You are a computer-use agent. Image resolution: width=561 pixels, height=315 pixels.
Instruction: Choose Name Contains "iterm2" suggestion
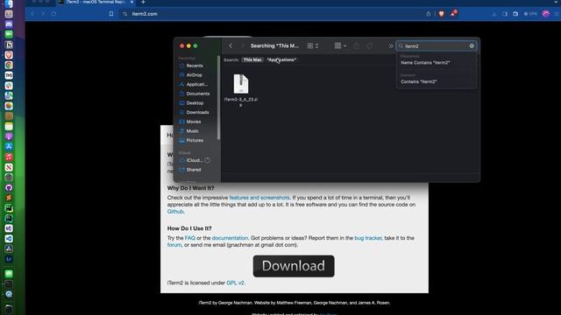pyautogui.click(x=425, y=62)
